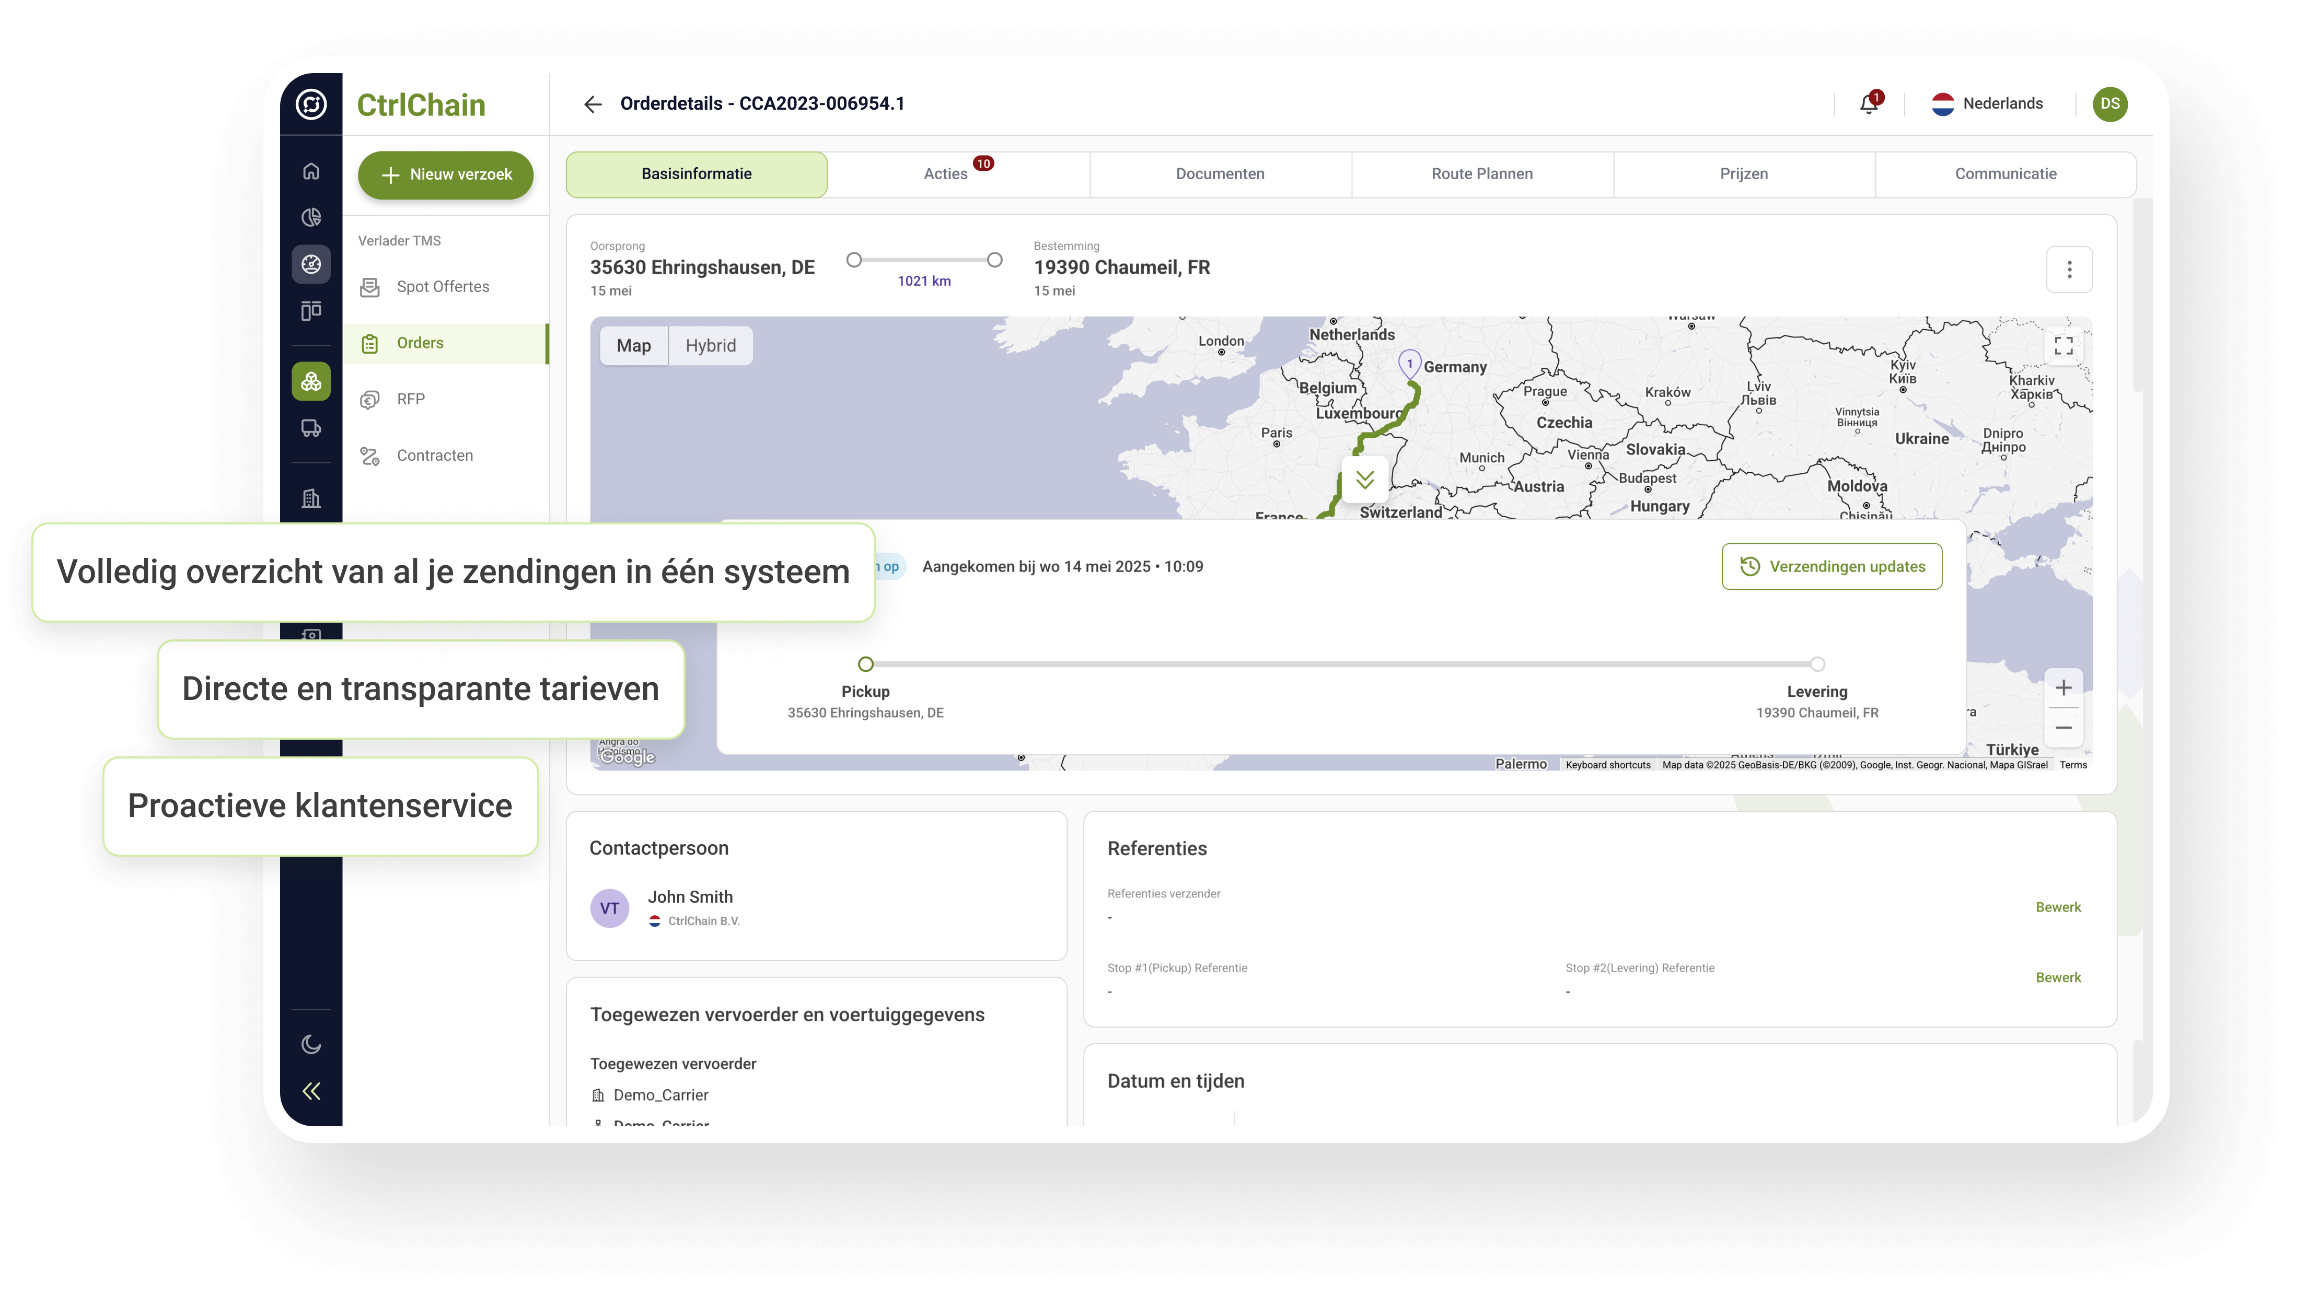Zoom out the map with minus

coord(2063,728)
